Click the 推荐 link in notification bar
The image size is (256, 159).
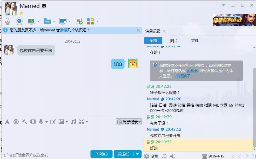coord(64,30)
